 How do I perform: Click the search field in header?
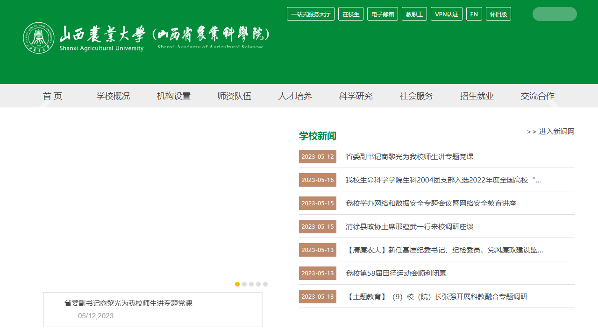click(x=554, y=14)
